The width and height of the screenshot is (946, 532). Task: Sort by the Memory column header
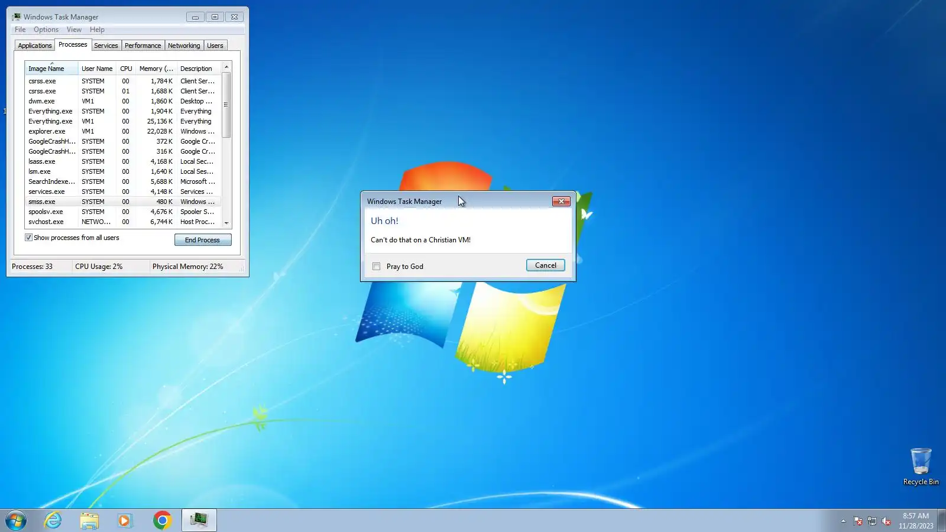(156, 69)
